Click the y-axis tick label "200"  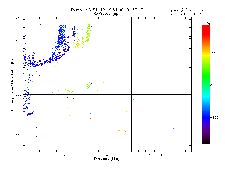pos(19,95)
